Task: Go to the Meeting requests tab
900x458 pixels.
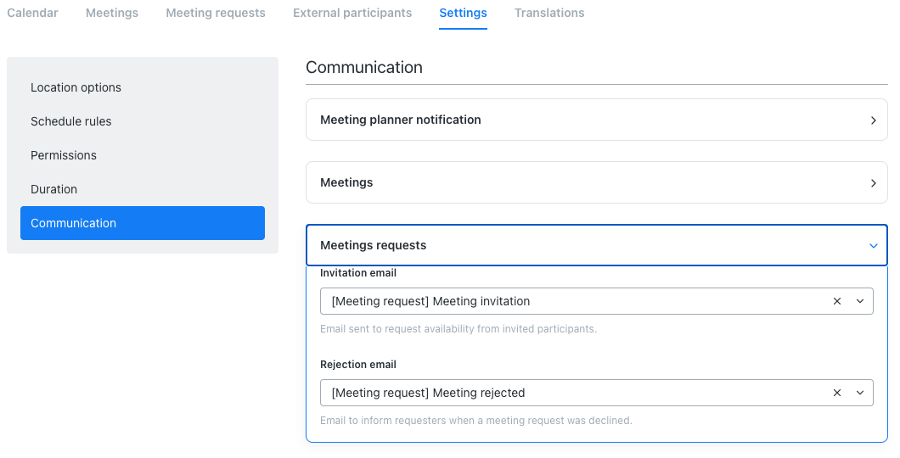Action: [x=216, y=14]
